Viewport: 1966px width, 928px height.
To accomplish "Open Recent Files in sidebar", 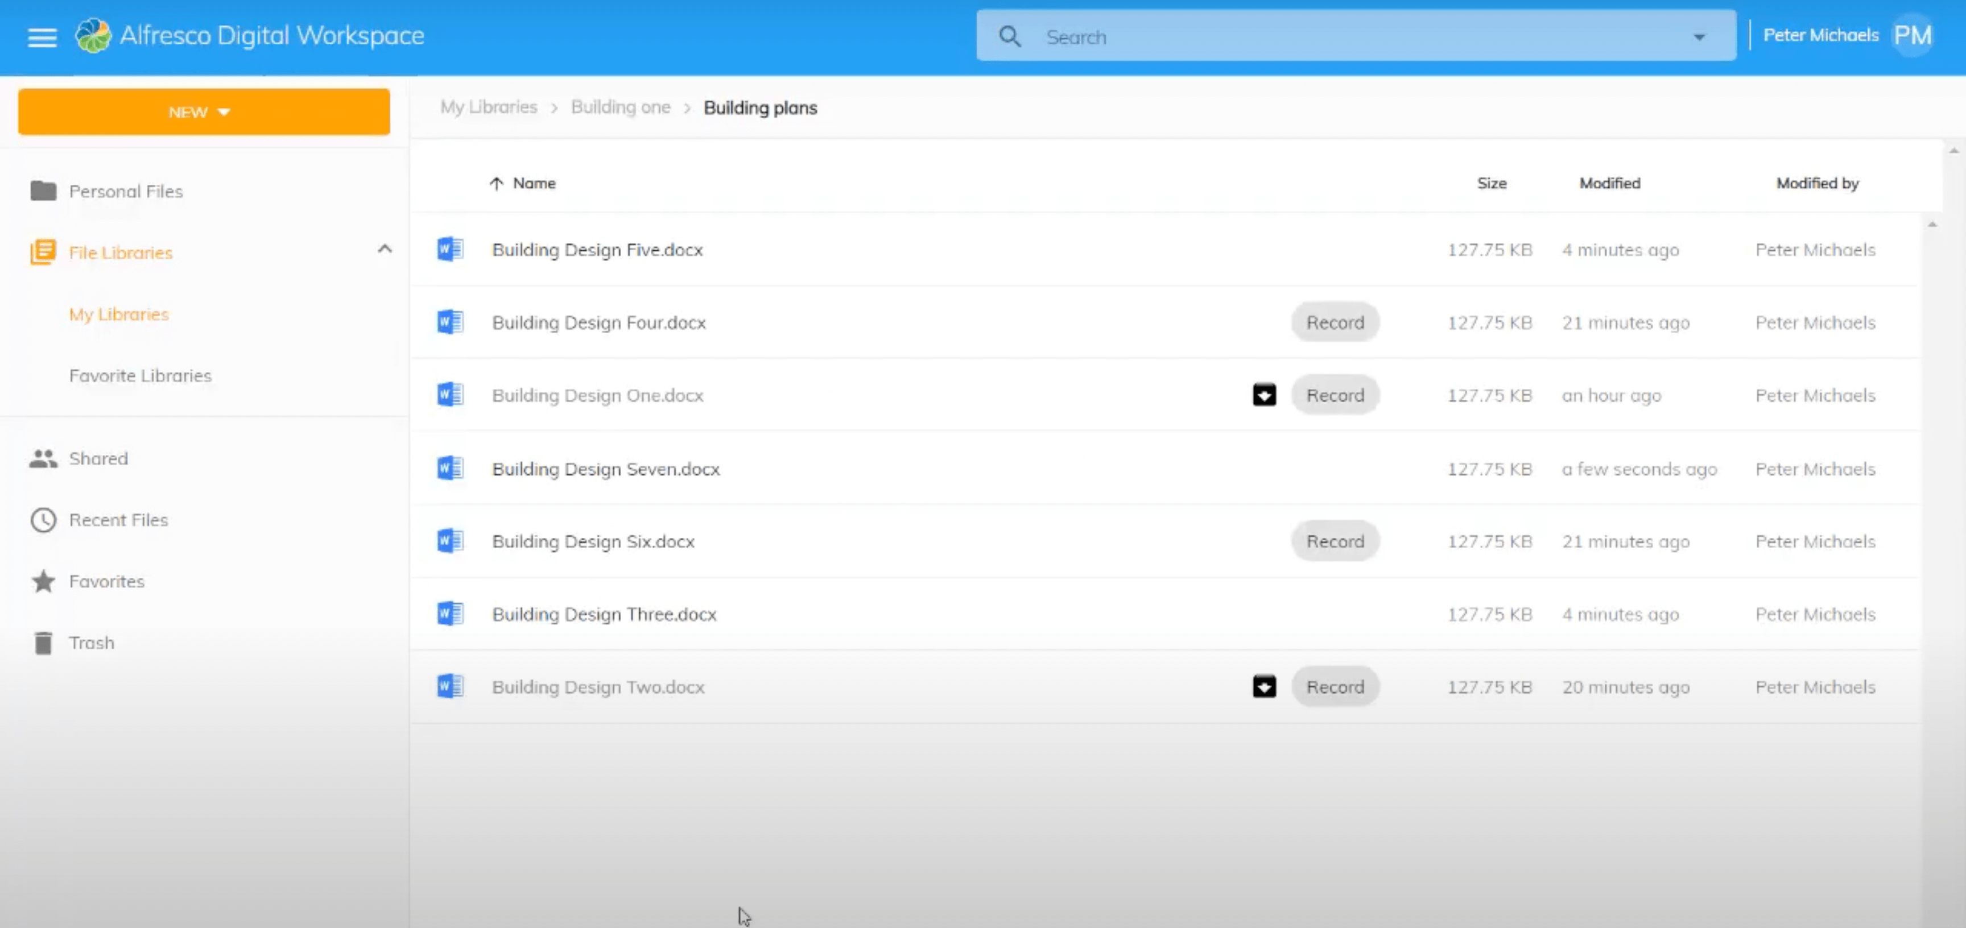I will (118, 520).
